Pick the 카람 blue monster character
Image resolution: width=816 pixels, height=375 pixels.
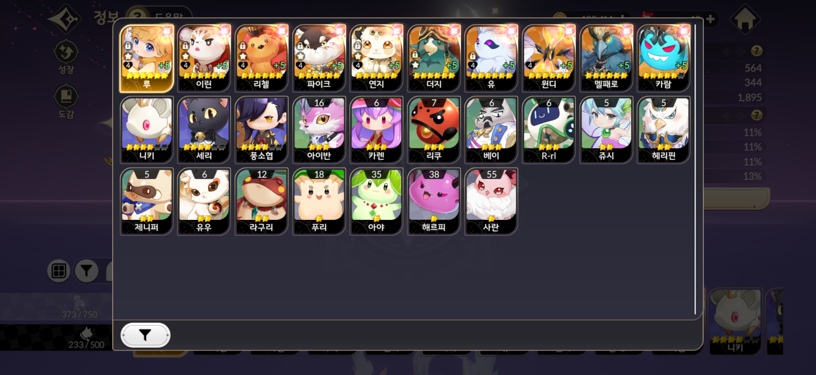click(663, 59)
